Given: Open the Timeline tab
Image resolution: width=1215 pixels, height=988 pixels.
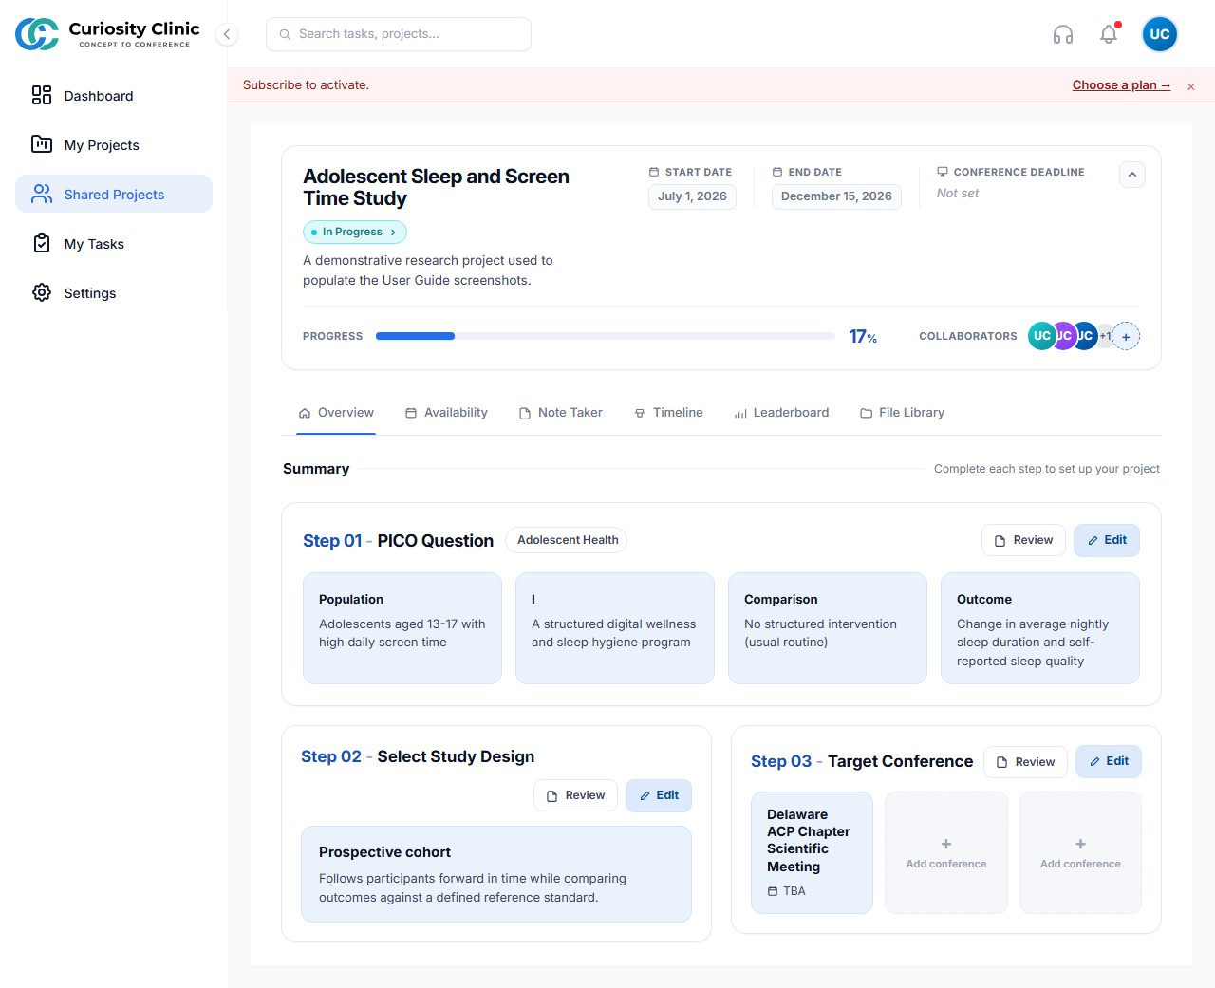Looking at the screenshot, I should tap(668, 413).
